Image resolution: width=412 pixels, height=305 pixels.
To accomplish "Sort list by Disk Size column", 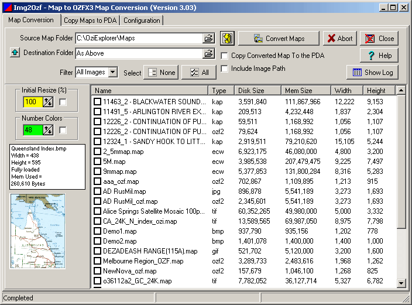I will [257, 91].
